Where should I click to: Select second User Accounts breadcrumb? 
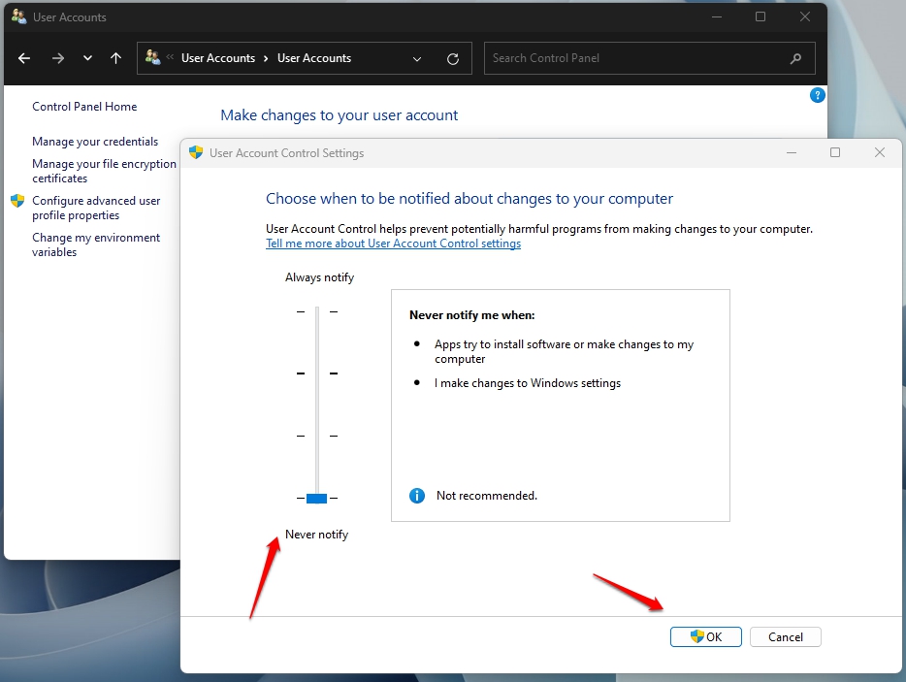[313, 58]
